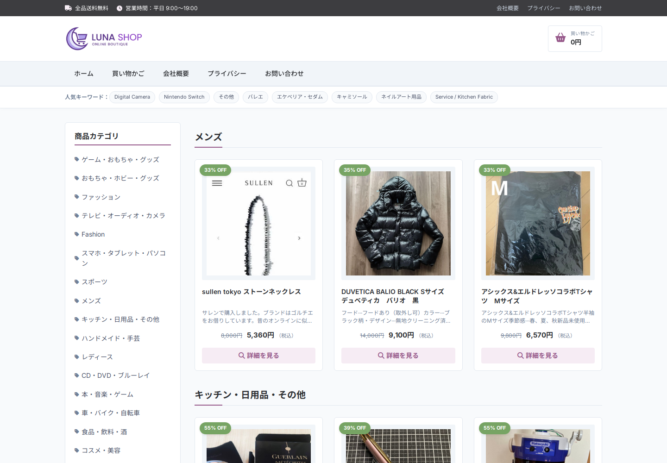Image resolution: width=667 pixels, height=463 pixels.
Task: Click magnifier icon on アシックス detail button
Action: click(x=520, y=356)
